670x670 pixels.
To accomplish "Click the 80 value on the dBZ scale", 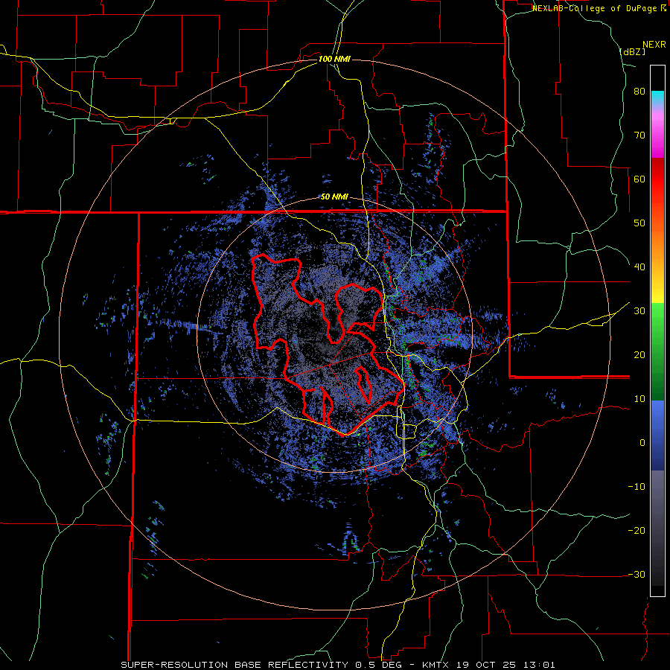I will [639, 92].
